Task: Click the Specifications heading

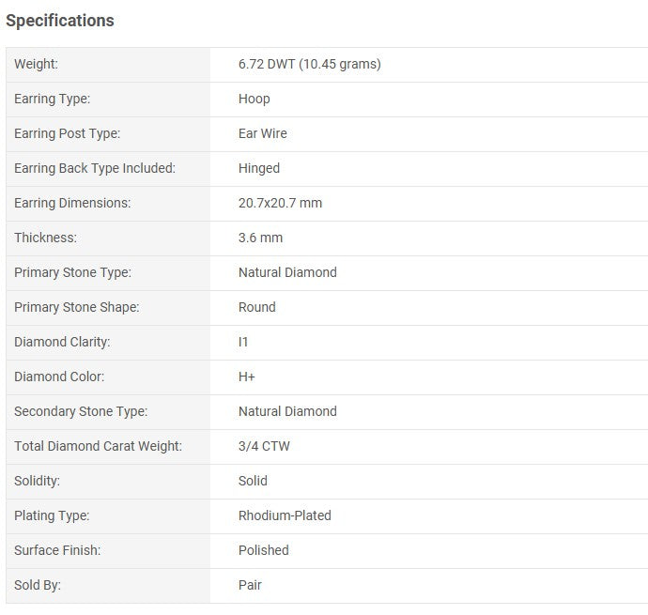Action: tap(60, 21)
